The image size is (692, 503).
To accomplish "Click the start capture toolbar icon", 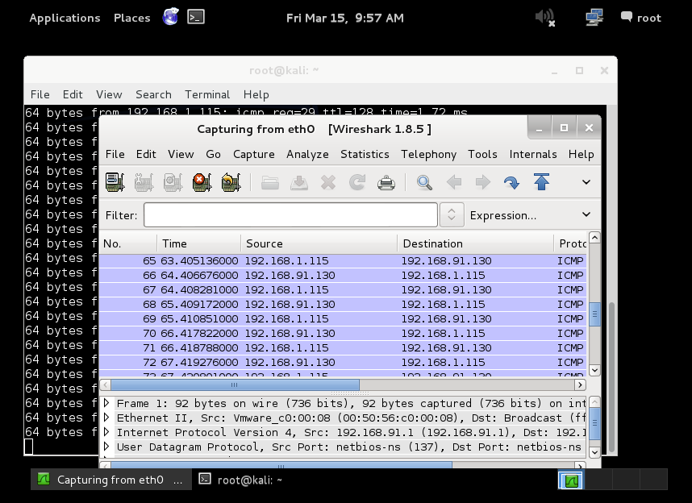I will tap(173, 182).
